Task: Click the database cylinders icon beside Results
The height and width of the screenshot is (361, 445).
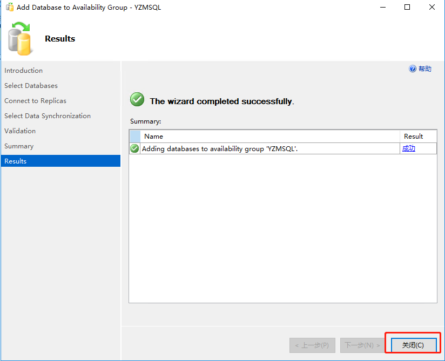Action: pos(21,39)
